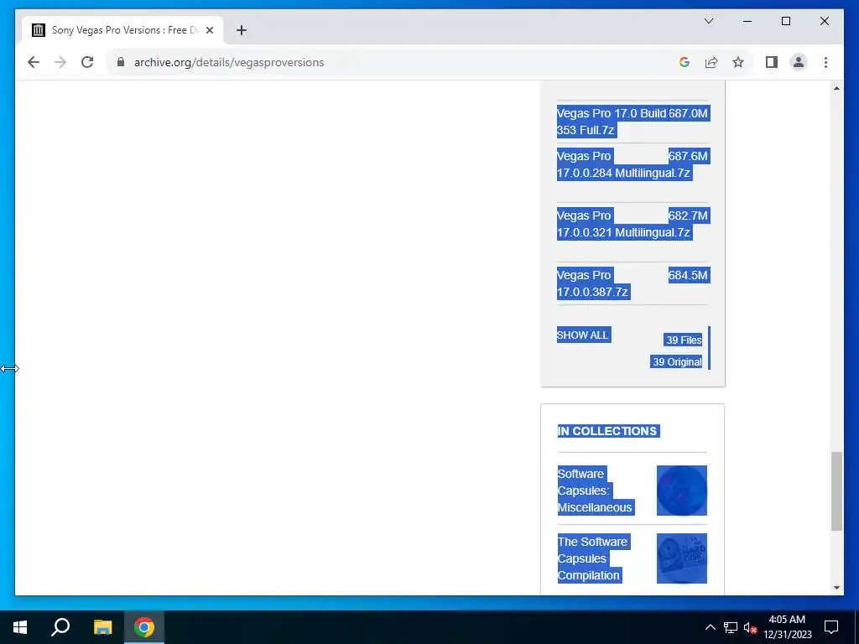
Task: Open Software Capsules: Miscellaneous collection
Action: (x=595, y=491)
